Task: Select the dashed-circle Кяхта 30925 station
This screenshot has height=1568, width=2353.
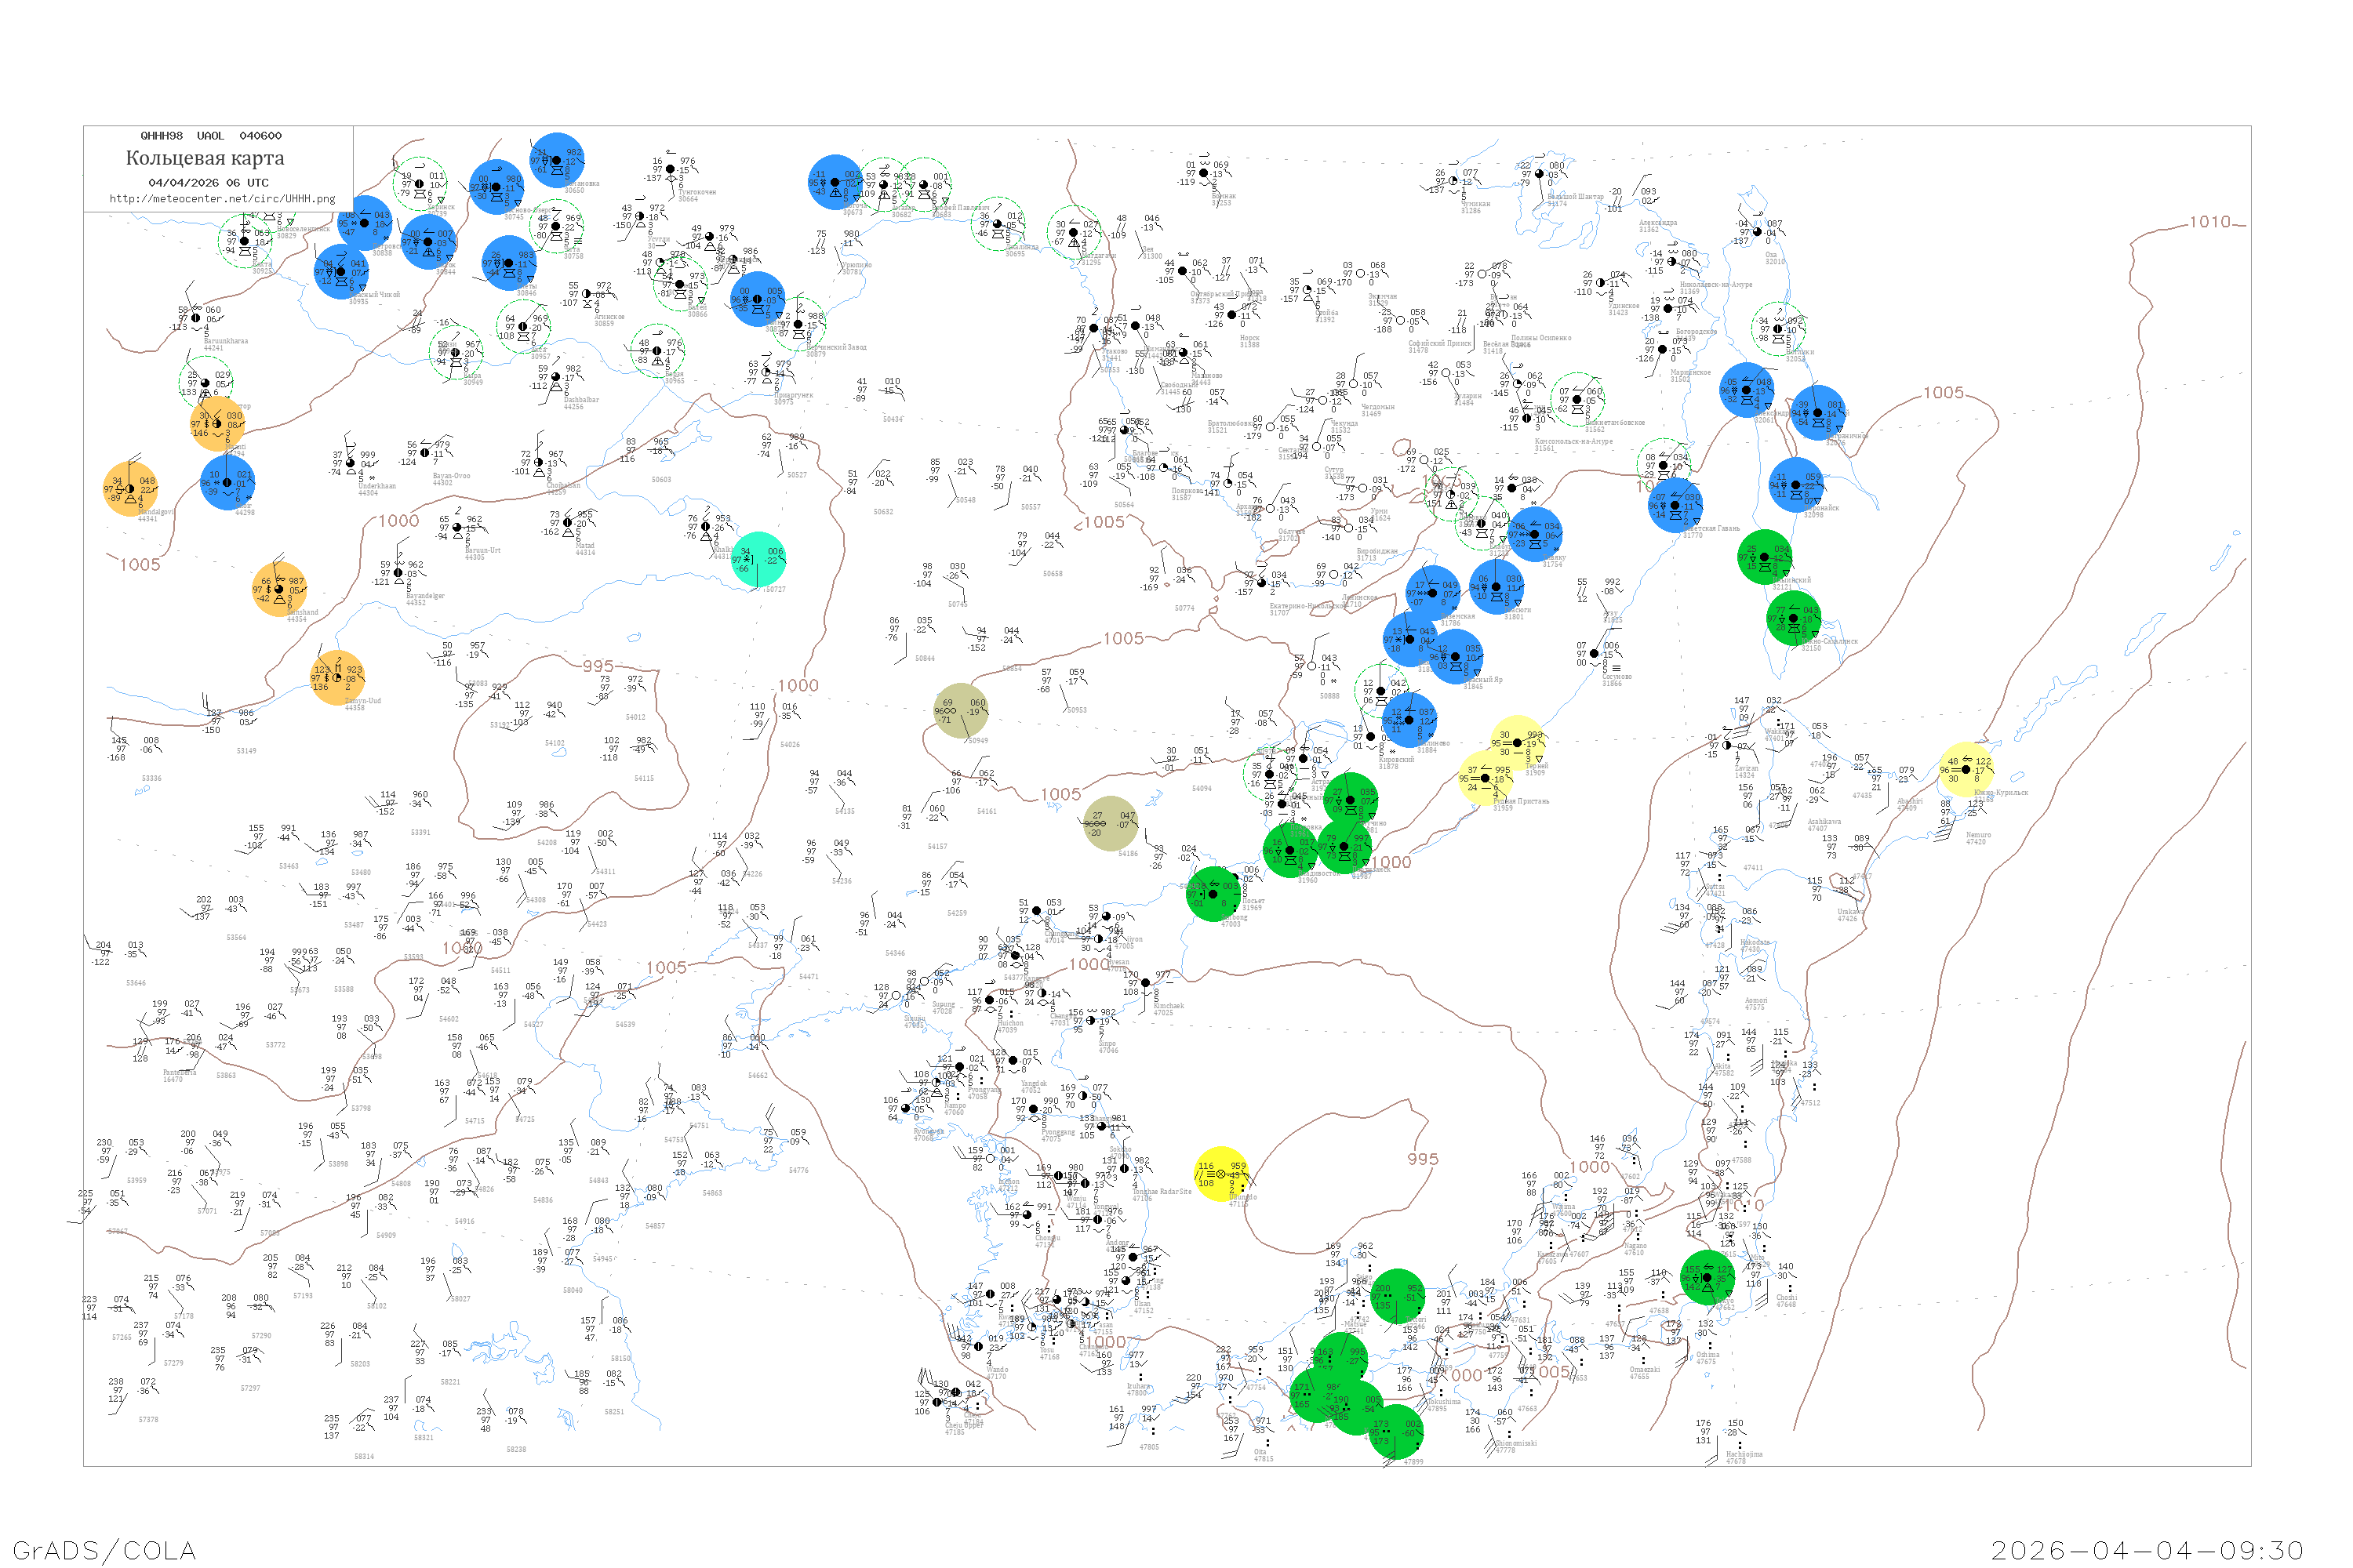Action: click(244, 241)
